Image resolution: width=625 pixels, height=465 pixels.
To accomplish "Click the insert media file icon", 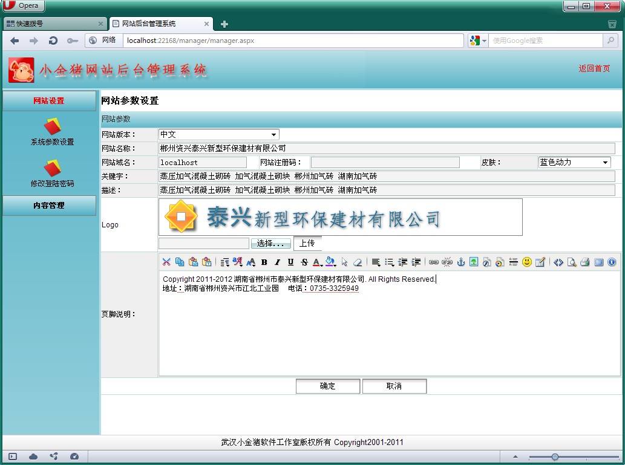I will click(x=500, y=262).
